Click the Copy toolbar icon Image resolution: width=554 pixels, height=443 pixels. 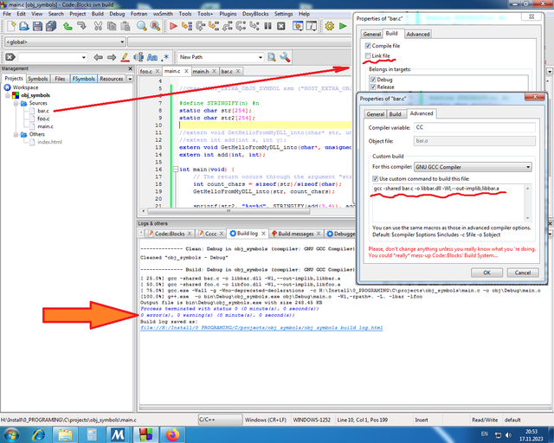112,26
